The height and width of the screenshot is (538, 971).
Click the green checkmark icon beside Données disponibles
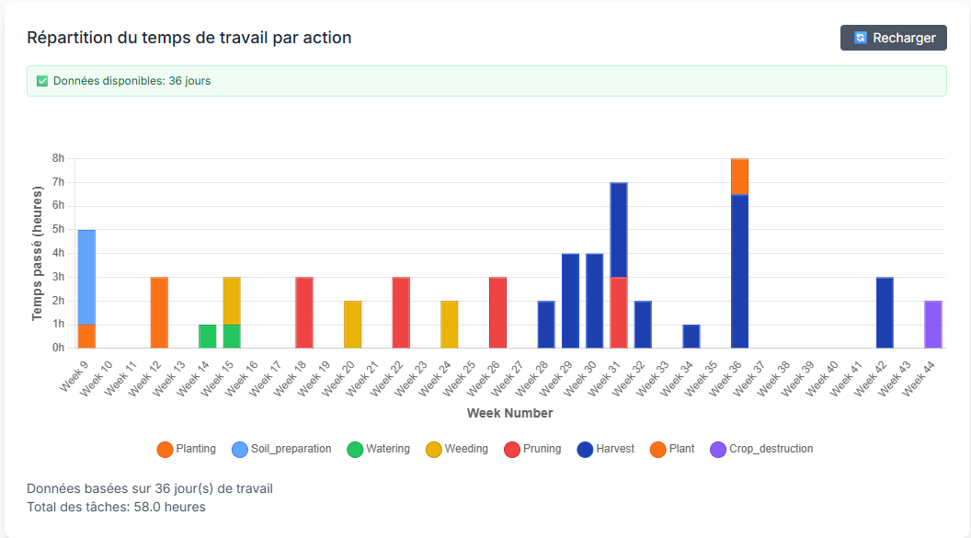[x=41, y=81]
